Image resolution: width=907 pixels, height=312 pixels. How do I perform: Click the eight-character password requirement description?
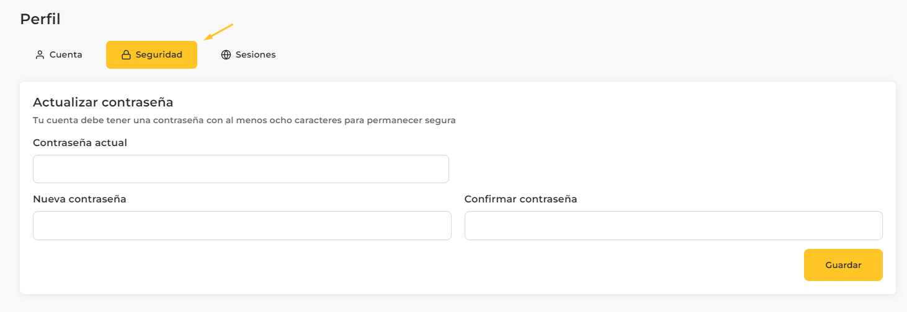[x=244, y=121]
